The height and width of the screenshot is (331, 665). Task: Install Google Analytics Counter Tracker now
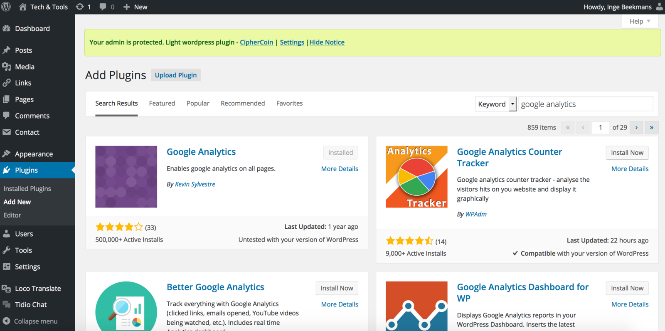(x=627, y=153)
